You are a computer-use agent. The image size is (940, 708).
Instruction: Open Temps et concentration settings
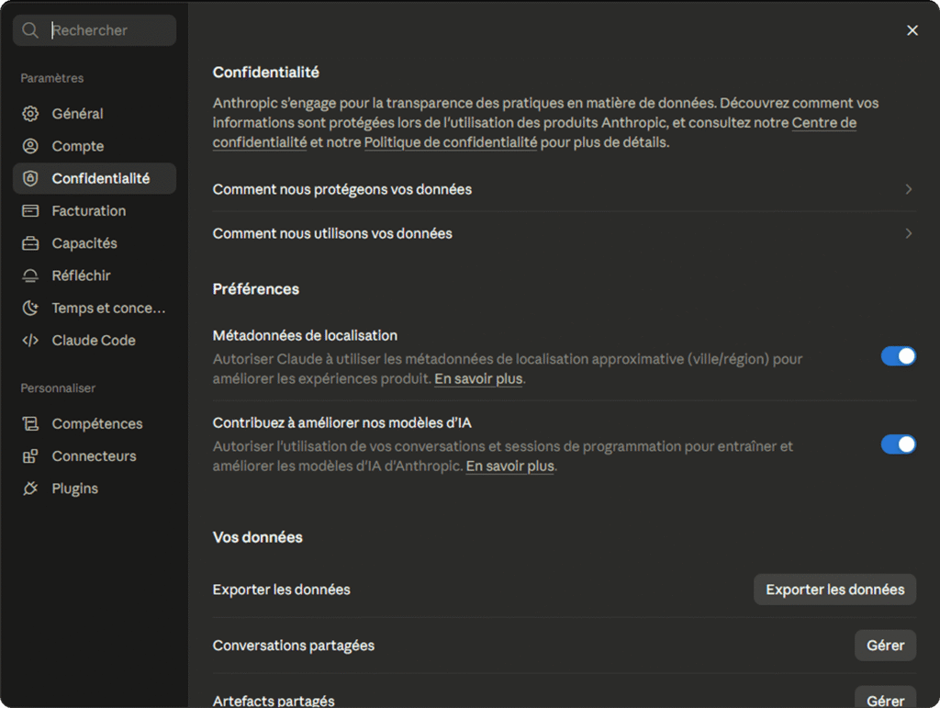(x=95, y=308)
